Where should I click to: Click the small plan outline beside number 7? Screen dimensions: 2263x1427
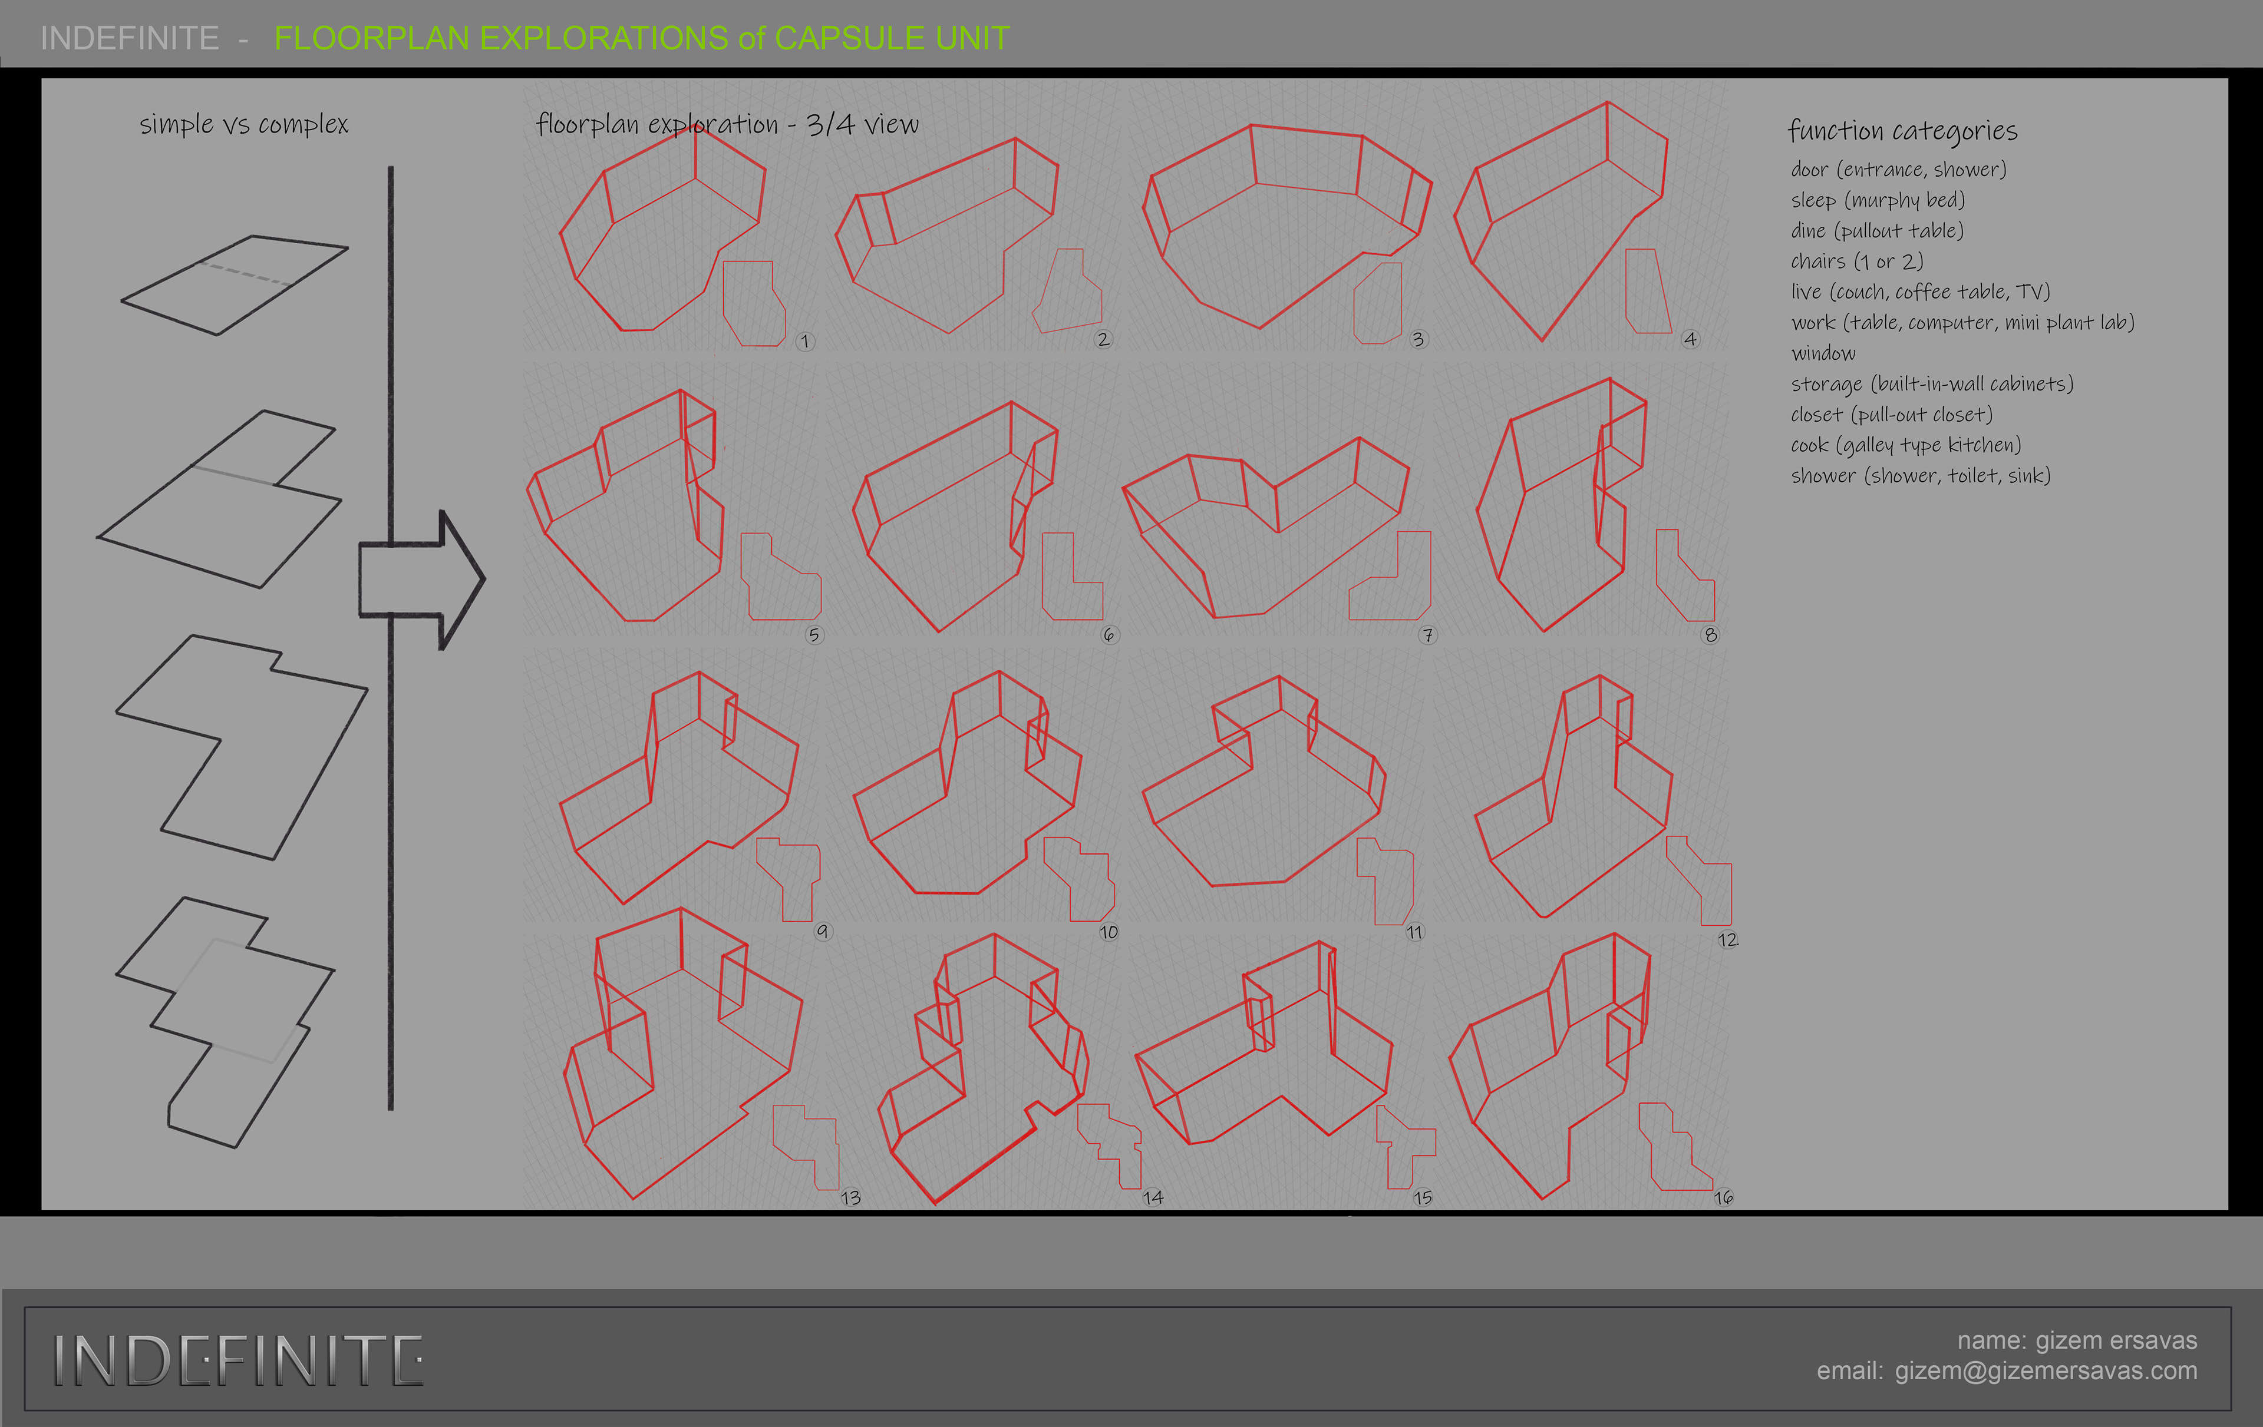tap(1390, 575)
